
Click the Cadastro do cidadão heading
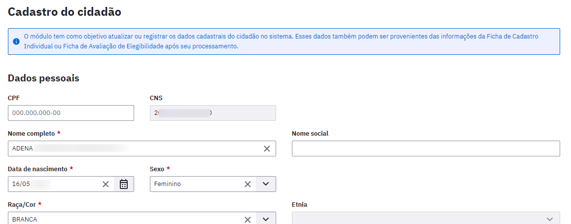click(x=65, y=12)
